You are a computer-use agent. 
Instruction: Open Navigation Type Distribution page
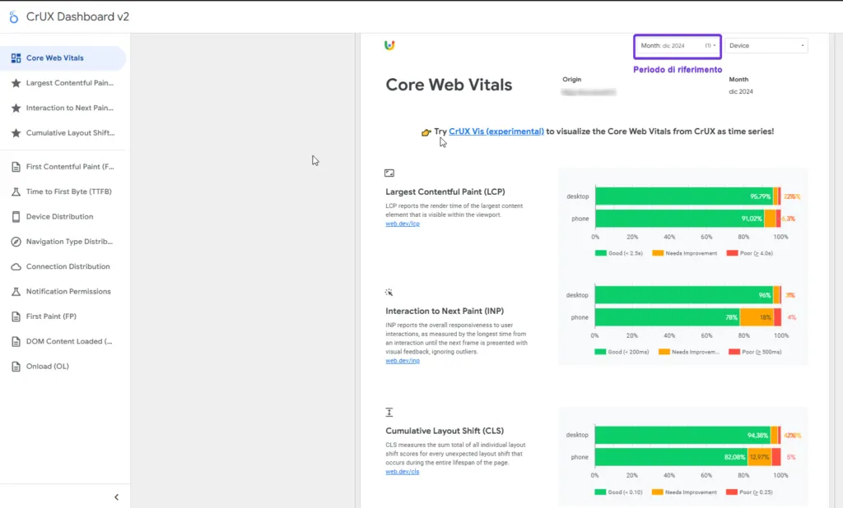point(63,242)
